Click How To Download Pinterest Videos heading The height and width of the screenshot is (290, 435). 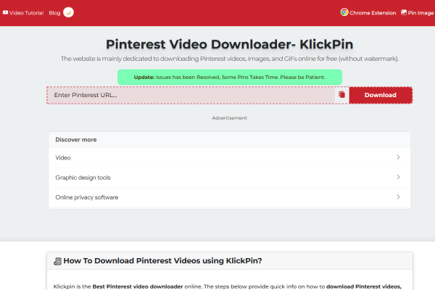click(162, 261)
